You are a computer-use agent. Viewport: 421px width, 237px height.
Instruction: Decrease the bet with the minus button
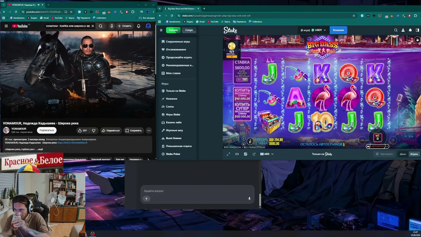[x=362, y=140]
